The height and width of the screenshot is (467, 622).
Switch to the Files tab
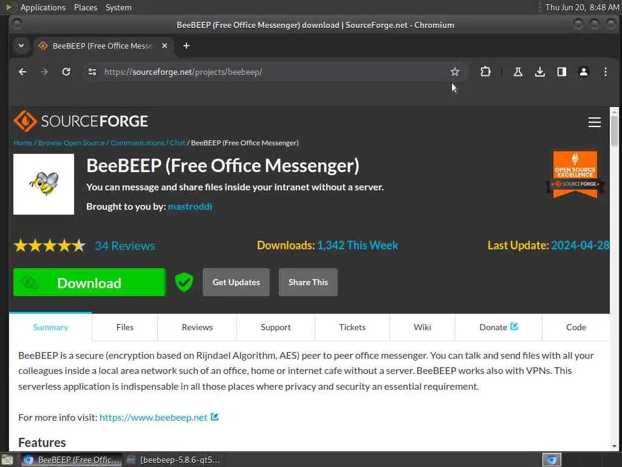click(x=125, y=327)
